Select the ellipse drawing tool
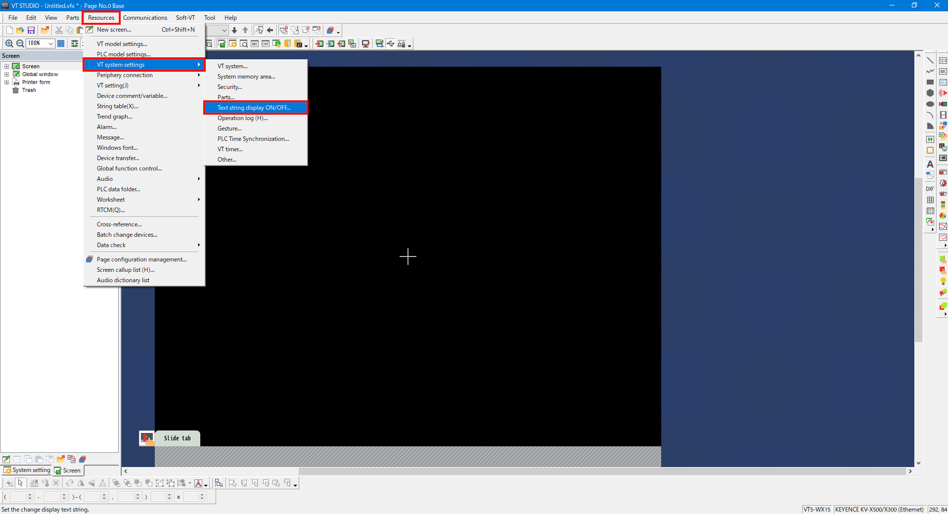The height and width of the screenshot is (514, 948). tap(930, 104)
